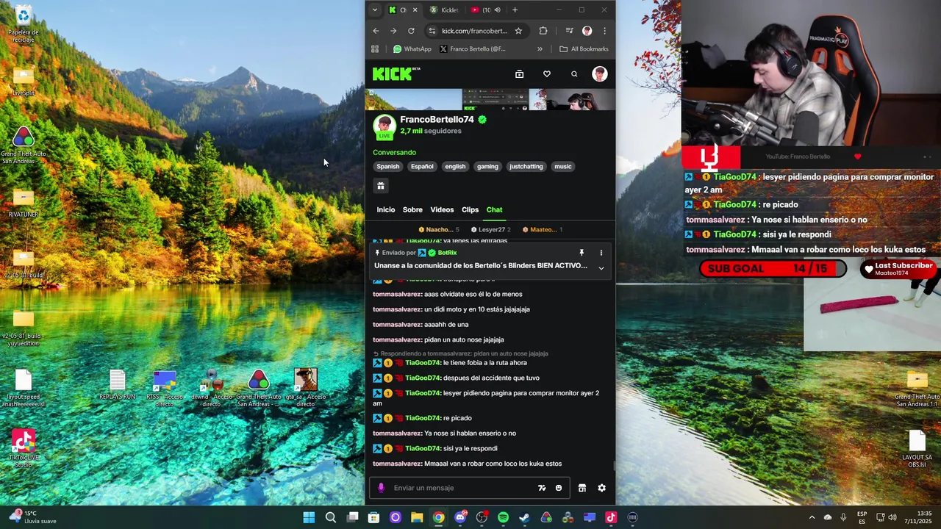Switch to the Videos tab

point(442,210)
